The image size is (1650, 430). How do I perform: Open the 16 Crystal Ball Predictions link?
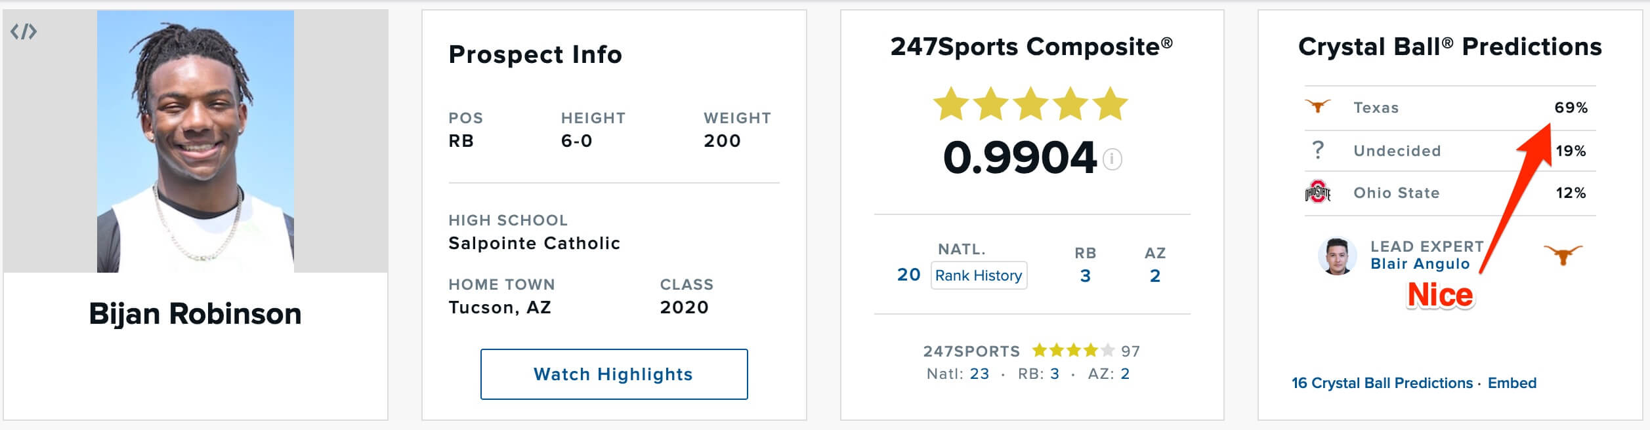pyautogui.click(x=1382, y=383)
